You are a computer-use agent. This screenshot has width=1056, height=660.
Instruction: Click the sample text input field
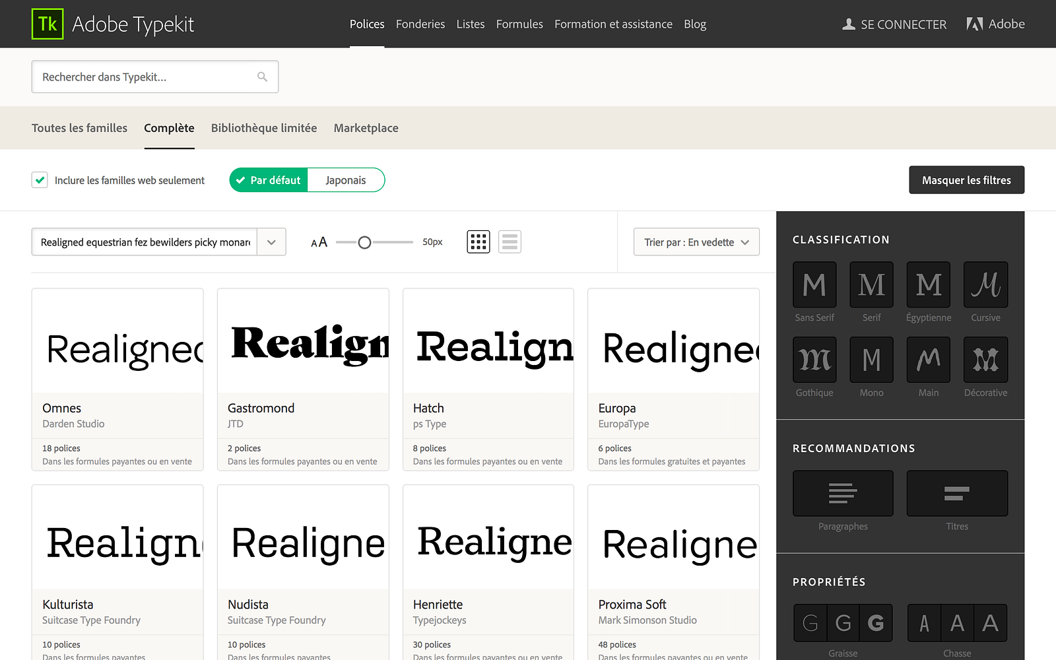click(145, 242)
